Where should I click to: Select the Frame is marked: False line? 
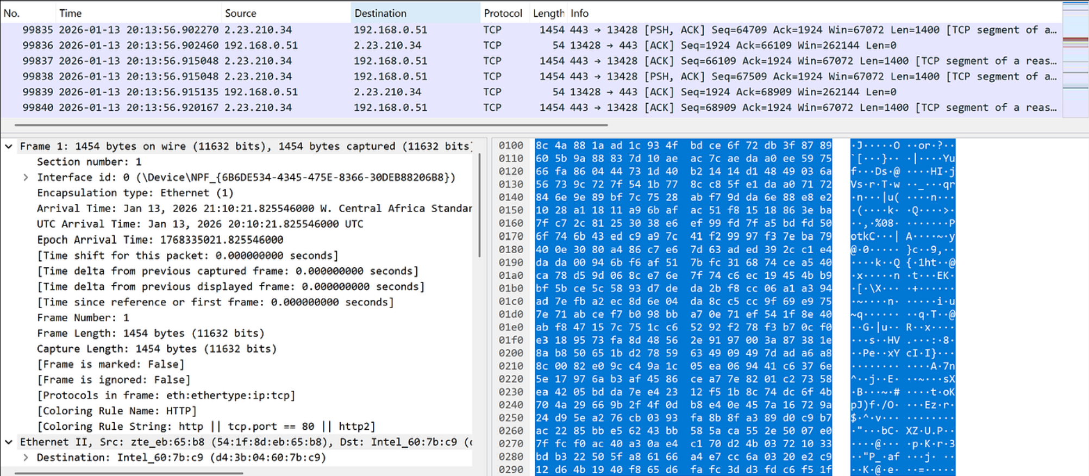click(111, 364)
